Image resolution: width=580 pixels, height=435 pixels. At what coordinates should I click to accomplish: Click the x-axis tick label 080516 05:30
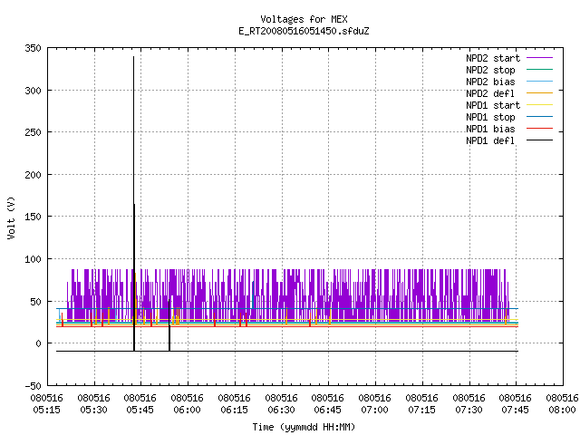pyautogui.click(x=94, y=404)
